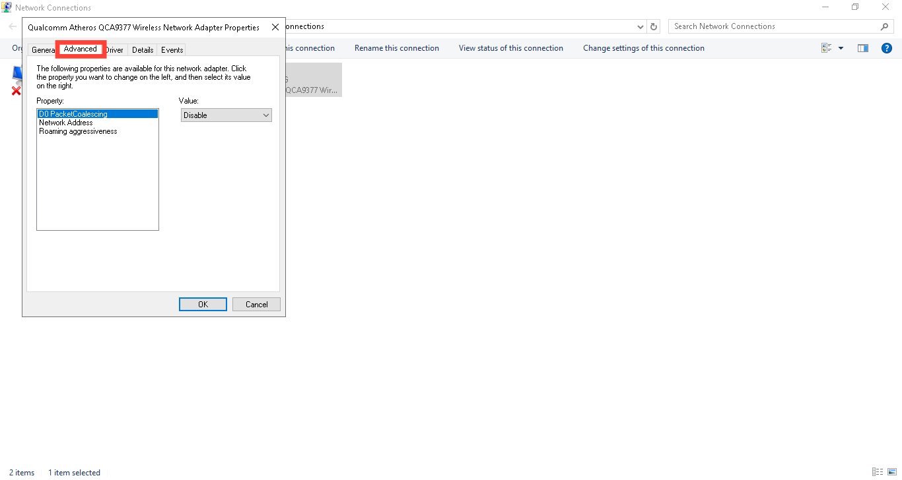
Task: Click Rename this connection
Action: [397, 48]
